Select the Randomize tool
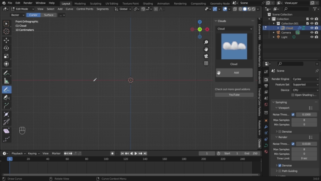This screenshot has width=321, height=181. click(6, 139)
